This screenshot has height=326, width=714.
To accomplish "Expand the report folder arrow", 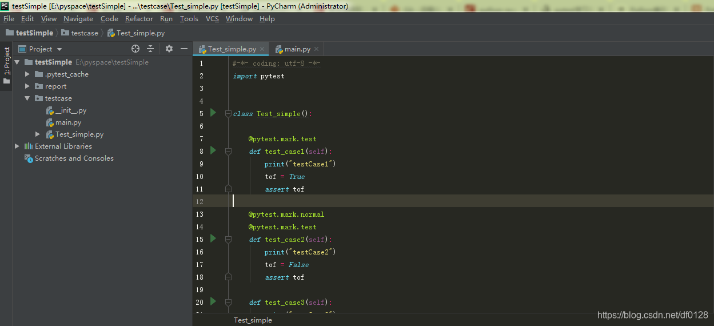I will coord(27,86).
